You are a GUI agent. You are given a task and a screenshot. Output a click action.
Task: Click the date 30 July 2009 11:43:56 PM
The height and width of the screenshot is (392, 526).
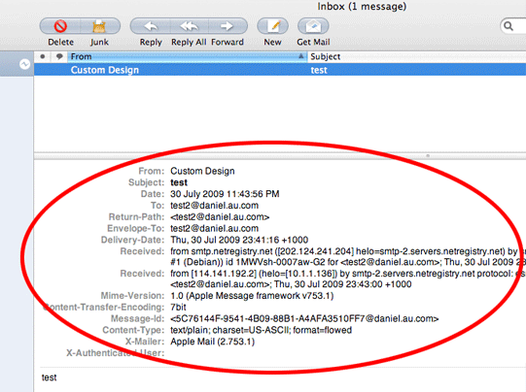coord(225,194)
